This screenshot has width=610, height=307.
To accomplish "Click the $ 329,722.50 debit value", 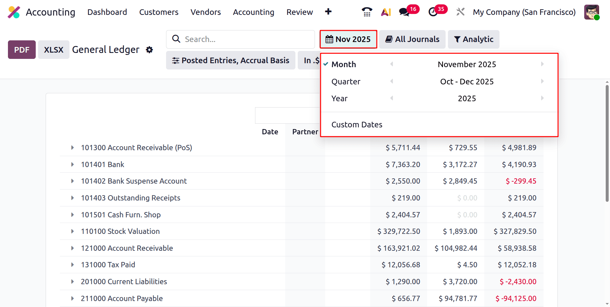I will (399, 231).
